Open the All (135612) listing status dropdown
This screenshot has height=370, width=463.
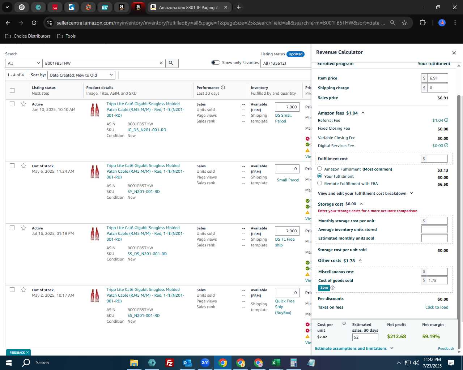tap(286, 63)
